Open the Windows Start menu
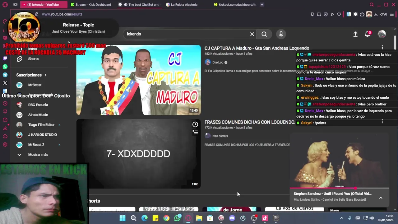The width and height of the screenshot is (398, 224). (123, 218)
